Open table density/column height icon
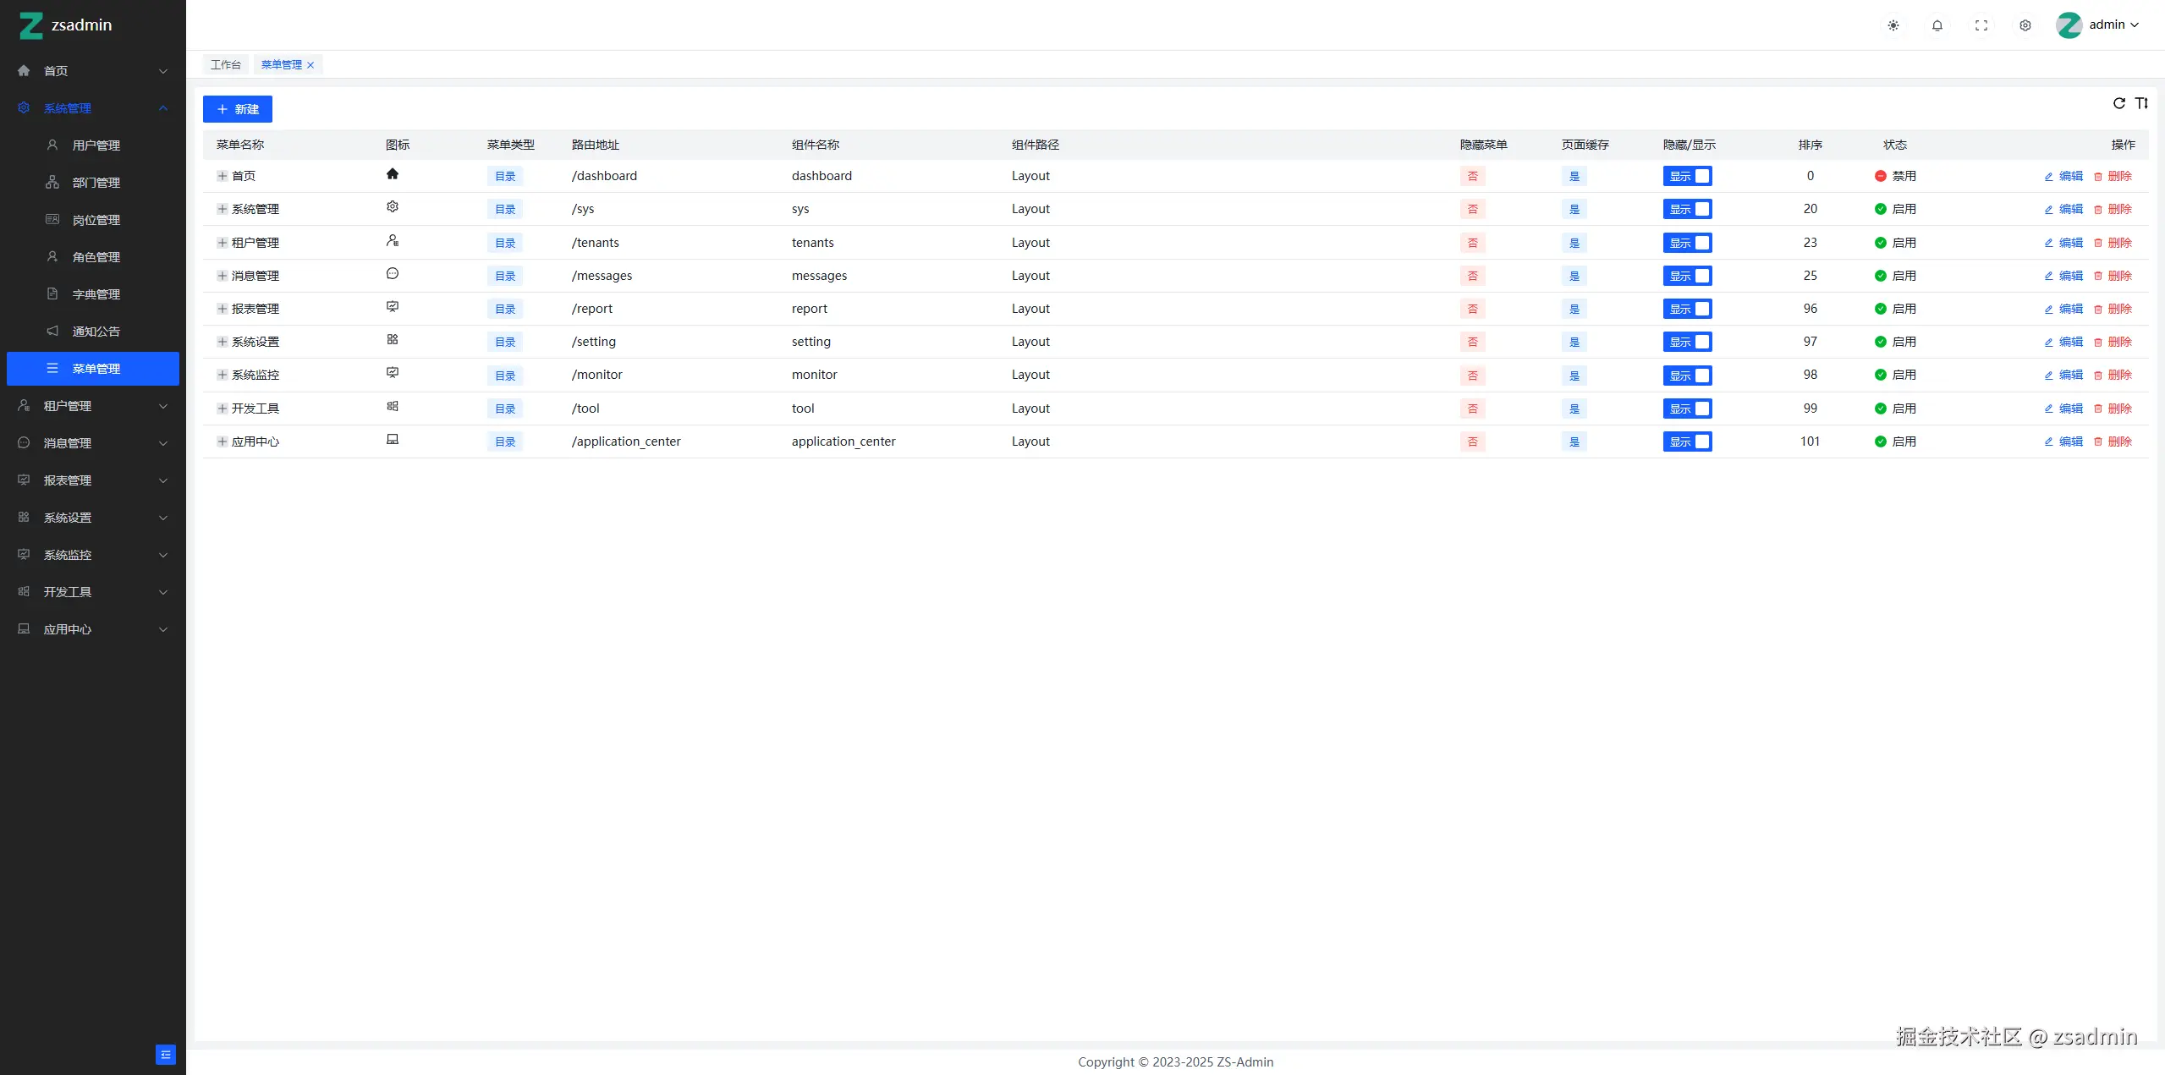This screenshot has height=1075, width=2165. tap(2141, 103)
